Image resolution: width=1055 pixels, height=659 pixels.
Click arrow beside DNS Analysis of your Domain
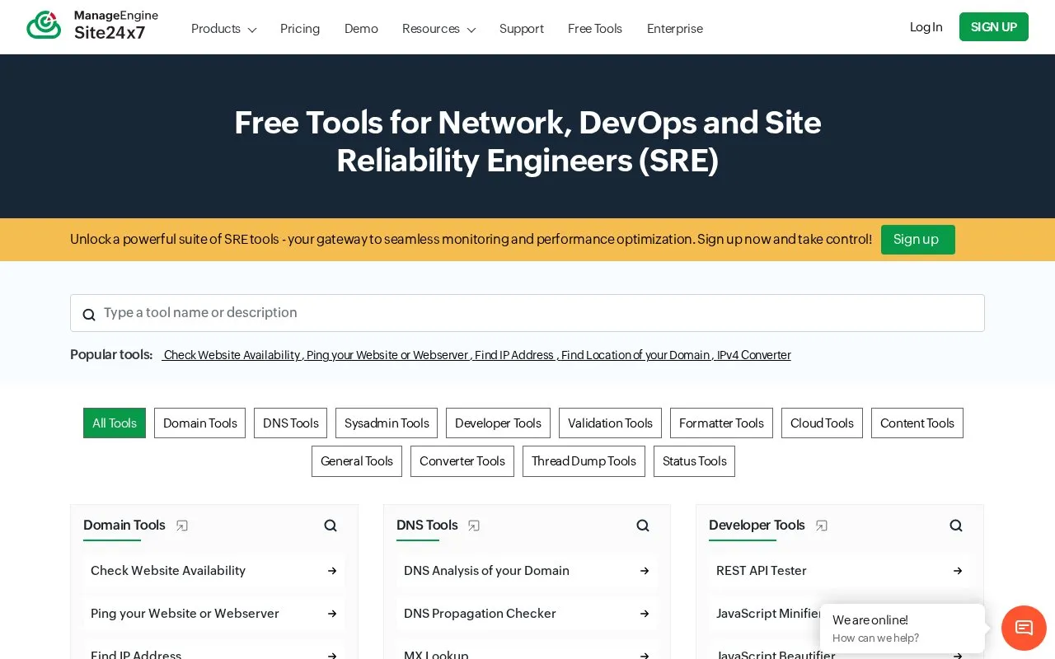[x=645, y=571]
